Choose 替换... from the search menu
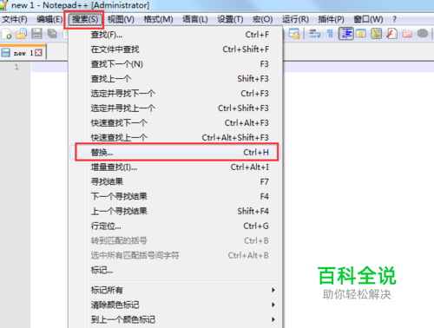Image resolution: width=434 pixels, height=328 pixels. [176, 153]
